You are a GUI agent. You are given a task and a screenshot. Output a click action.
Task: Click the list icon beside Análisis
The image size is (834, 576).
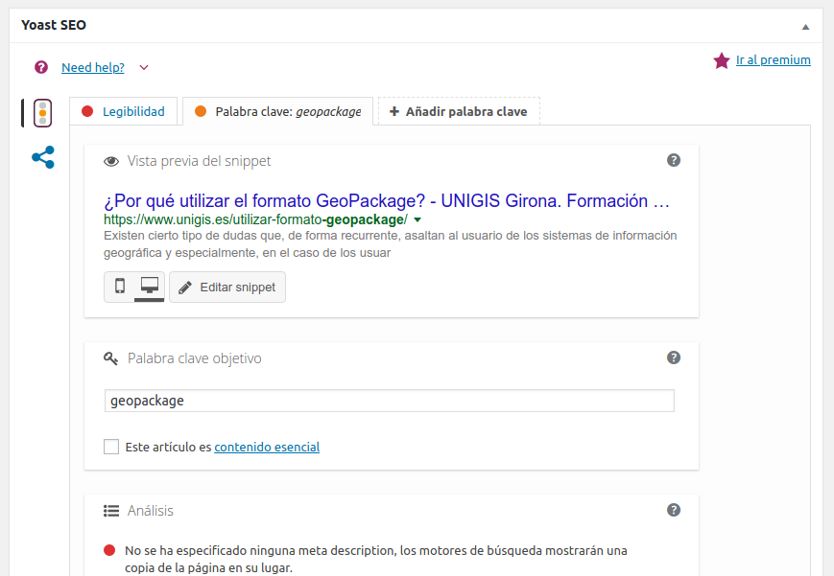(111, 511)
